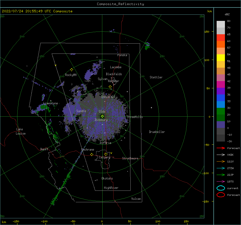Image resolution: width=241 pixels, height=225 pixels.
Task: Click the RedDeer city label
Action: tap(114, 81)
